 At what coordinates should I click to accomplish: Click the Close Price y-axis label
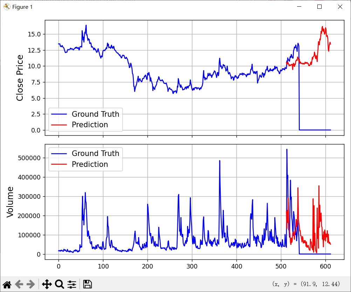pos(20,78)
